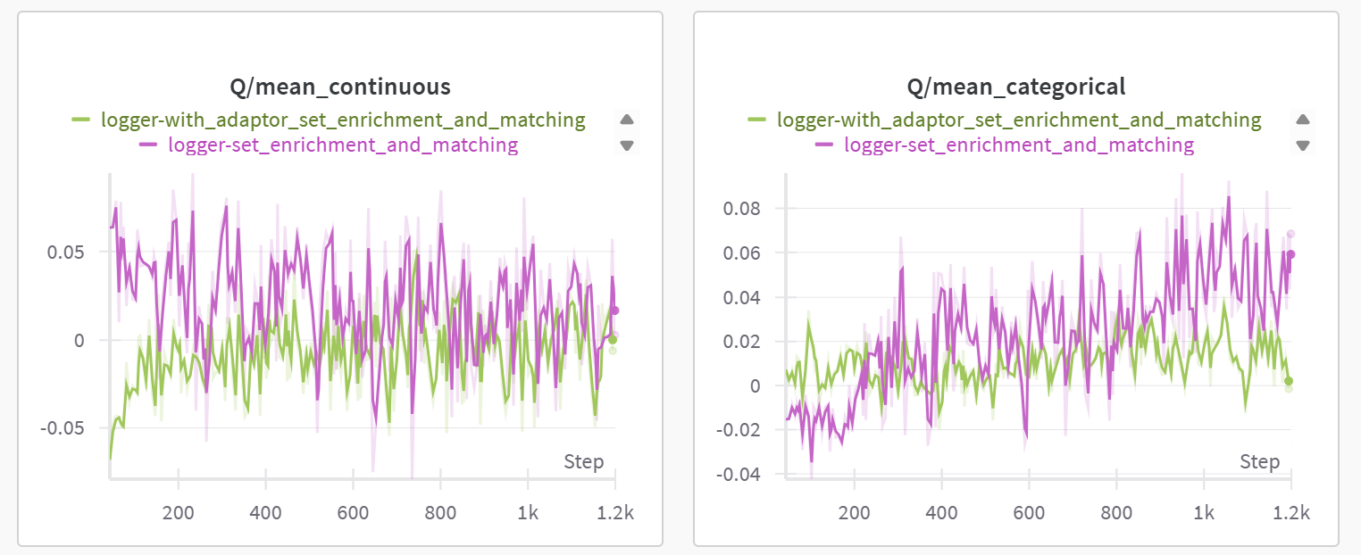The height and width of the screenshot is (555, 1361).
Task: Click Step axis label in Q/mean_continuous chart
Action: coord(583,462)
